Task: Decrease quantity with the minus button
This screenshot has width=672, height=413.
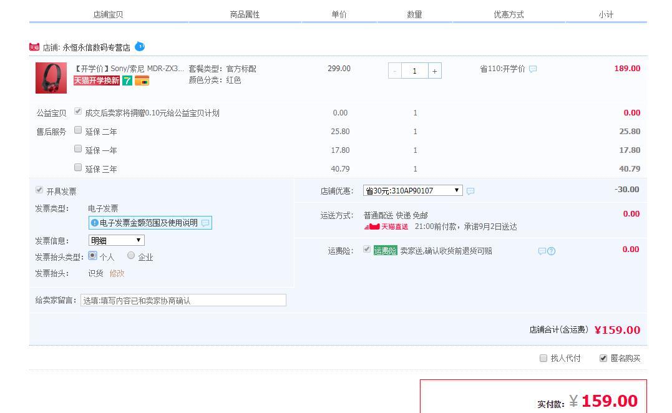Action: pos(395,71)
